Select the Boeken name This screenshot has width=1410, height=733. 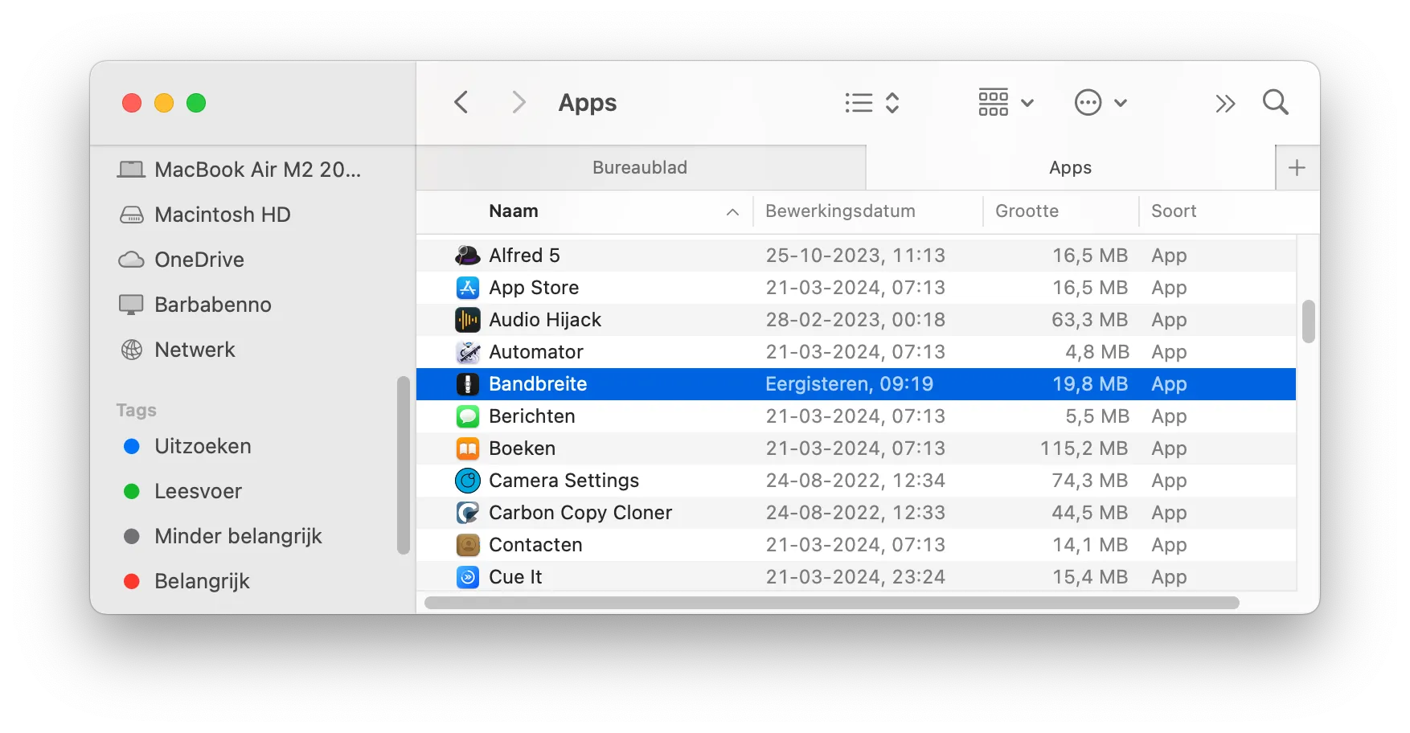(523, 448)
